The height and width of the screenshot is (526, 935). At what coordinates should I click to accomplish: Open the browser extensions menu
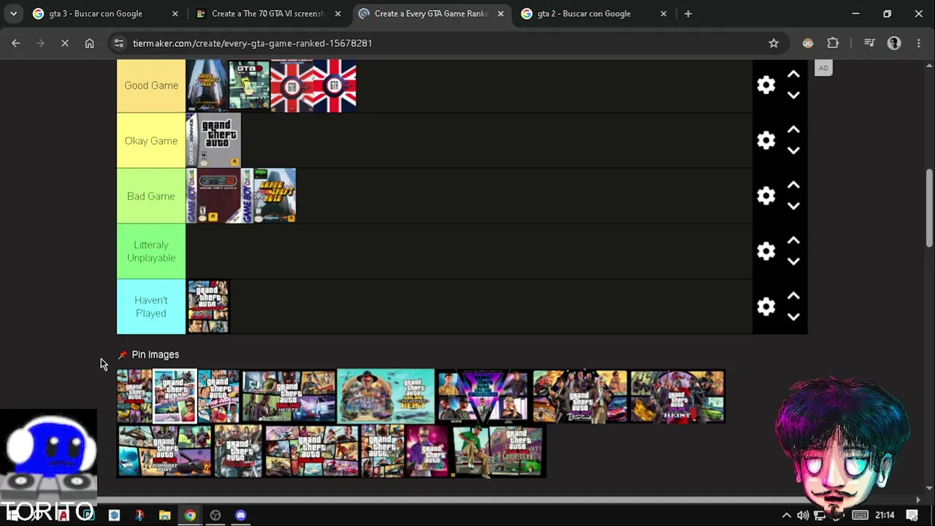833,43
